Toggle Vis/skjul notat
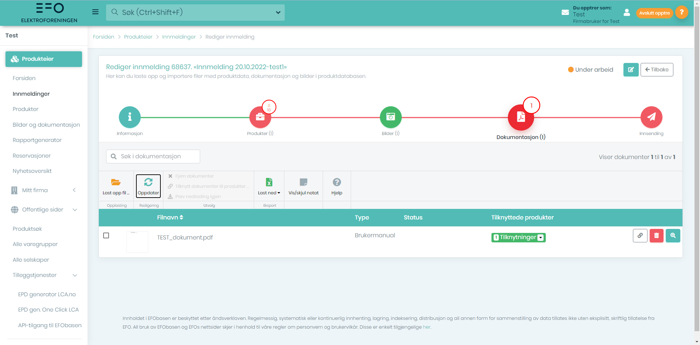The width and height of the screenshot is (700, 345). (x=303, y=186)
